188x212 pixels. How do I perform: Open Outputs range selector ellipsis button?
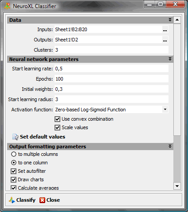tap(165, 40)
